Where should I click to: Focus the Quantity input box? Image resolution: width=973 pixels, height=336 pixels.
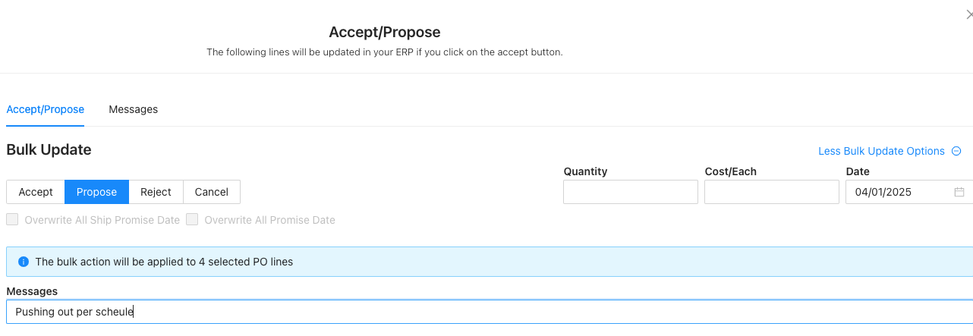[631, 192]
